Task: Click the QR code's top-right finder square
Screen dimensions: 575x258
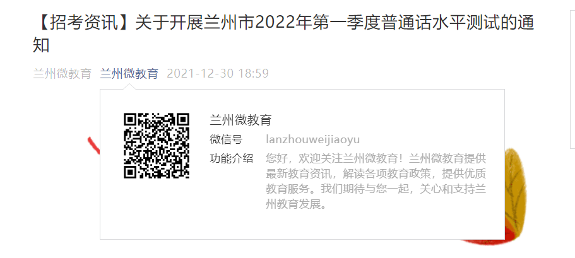Action: [x=183, y=120]
